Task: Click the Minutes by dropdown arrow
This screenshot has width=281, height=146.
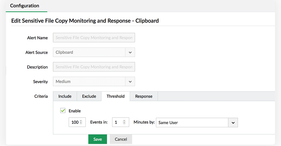Action: click(233, 123)
